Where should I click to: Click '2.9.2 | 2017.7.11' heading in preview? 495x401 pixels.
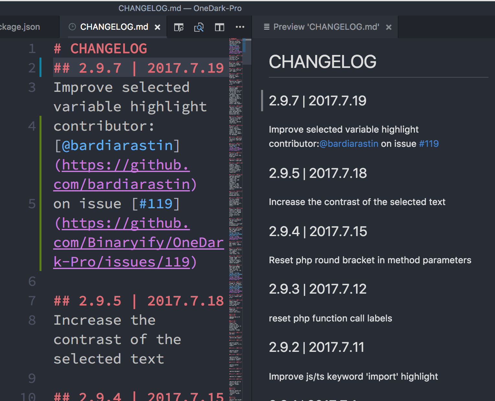click(x=317, y=347)
